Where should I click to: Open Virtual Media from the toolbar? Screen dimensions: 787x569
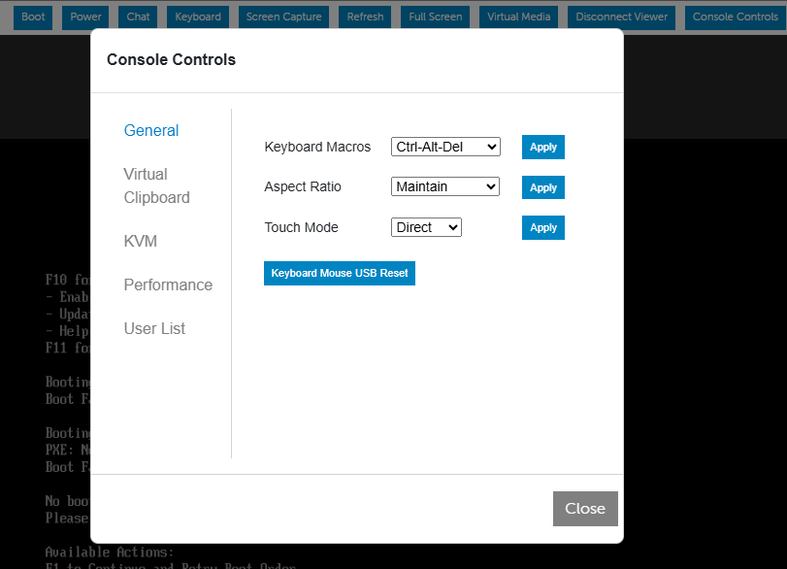click(x=518, y=17)
